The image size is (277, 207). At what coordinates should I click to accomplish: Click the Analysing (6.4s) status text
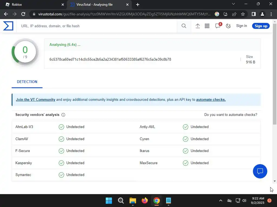(65, 45)
